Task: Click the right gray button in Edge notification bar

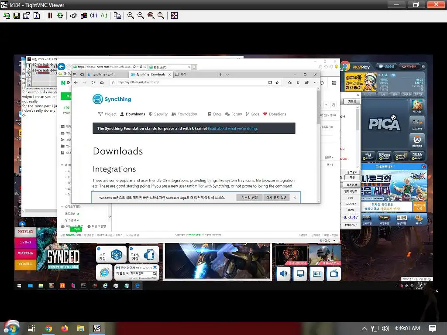Action: click(x=276, y=198)
